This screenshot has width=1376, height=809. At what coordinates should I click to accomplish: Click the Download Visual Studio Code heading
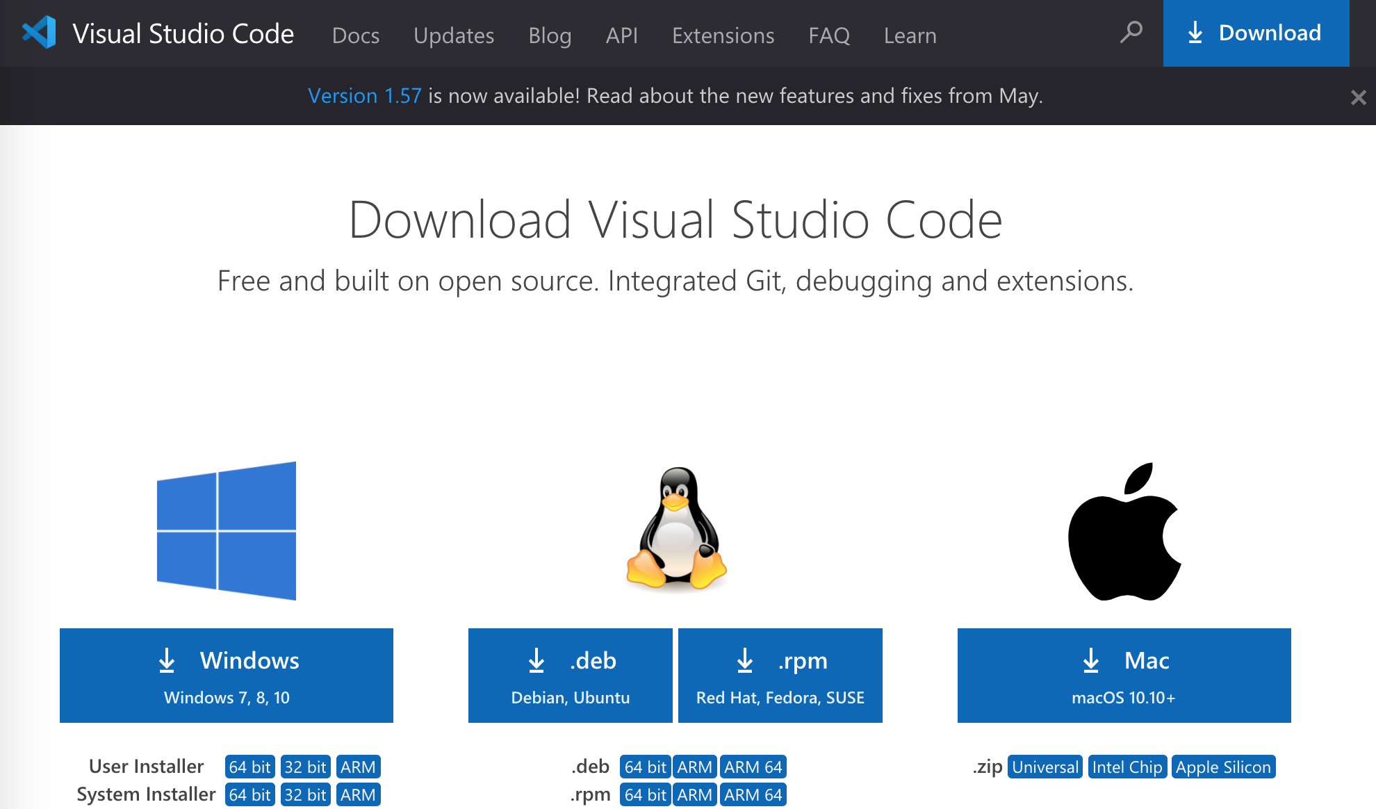coord(675,220)
